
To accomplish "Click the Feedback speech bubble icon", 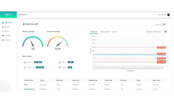I will pyautogui.click(x=3, y=36).
